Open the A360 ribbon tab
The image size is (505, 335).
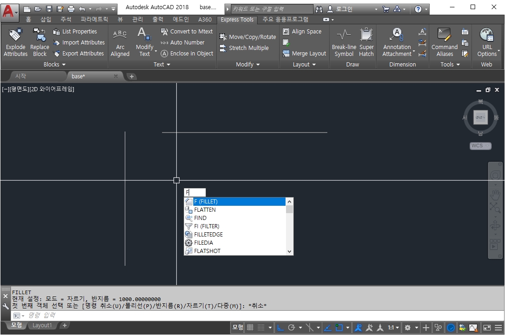click(x=205, y=19)
